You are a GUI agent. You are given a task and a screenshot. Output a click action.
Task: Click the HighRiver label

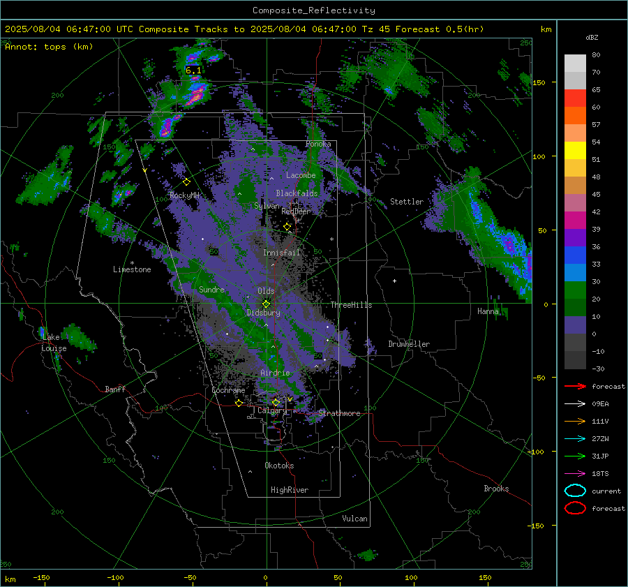point(290,490)
